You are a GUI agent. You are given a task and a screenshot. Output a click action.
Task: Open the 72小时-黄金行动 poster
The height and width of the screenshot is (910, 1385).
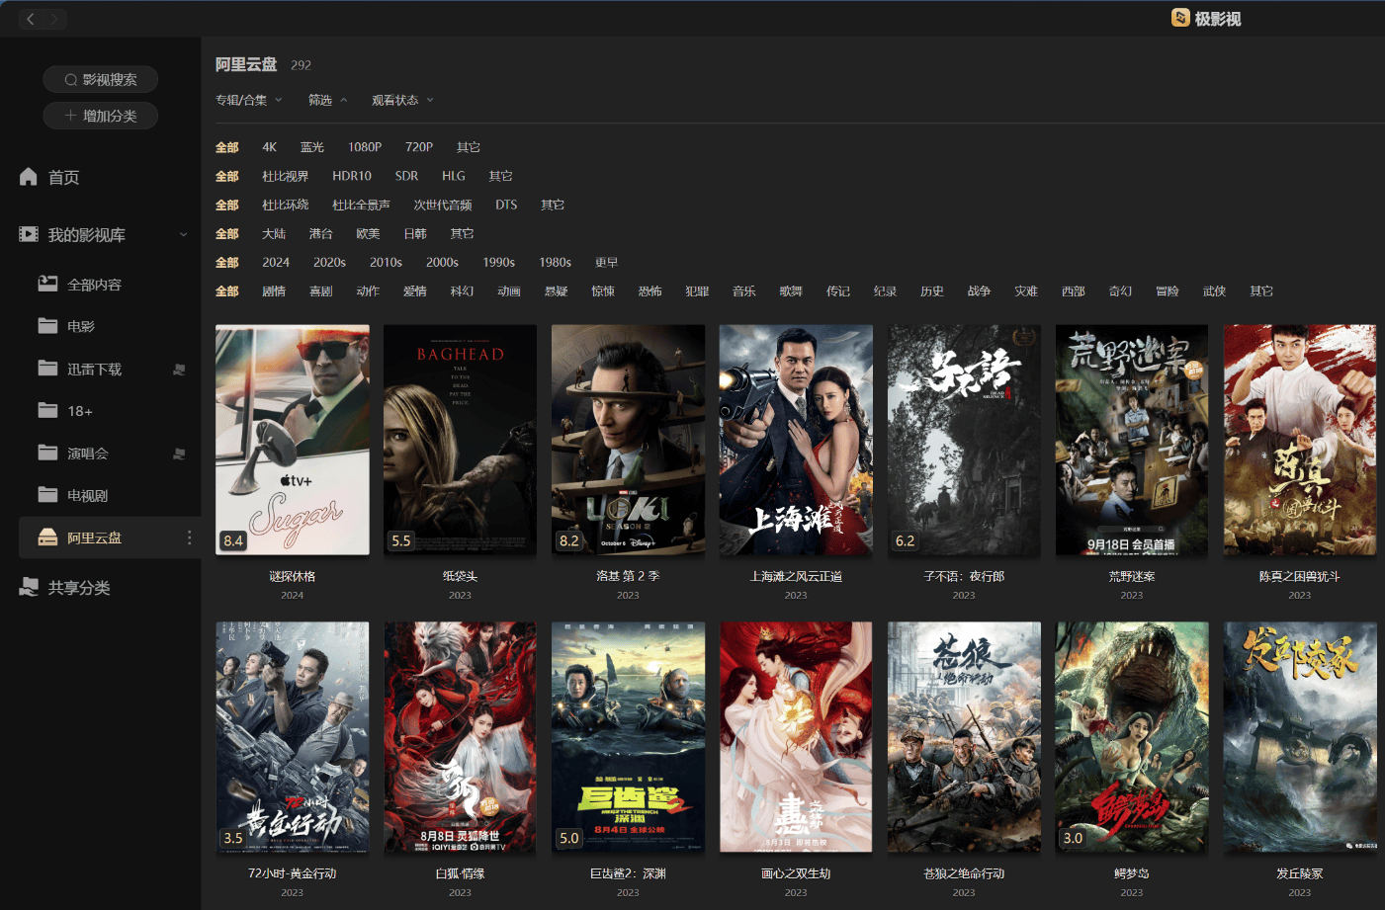[293, 737]
